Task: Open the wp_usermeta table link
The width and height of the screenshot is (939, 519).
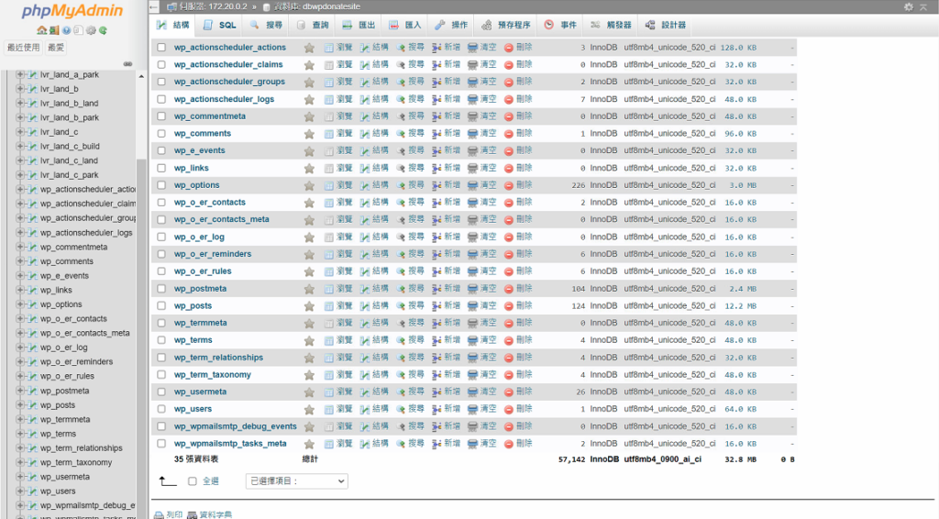Action: pos(200,392)
